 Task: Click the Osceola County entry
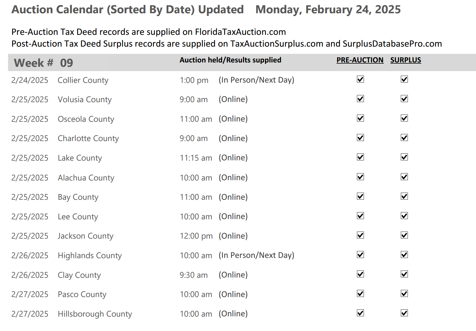click(x=86, y=119)
